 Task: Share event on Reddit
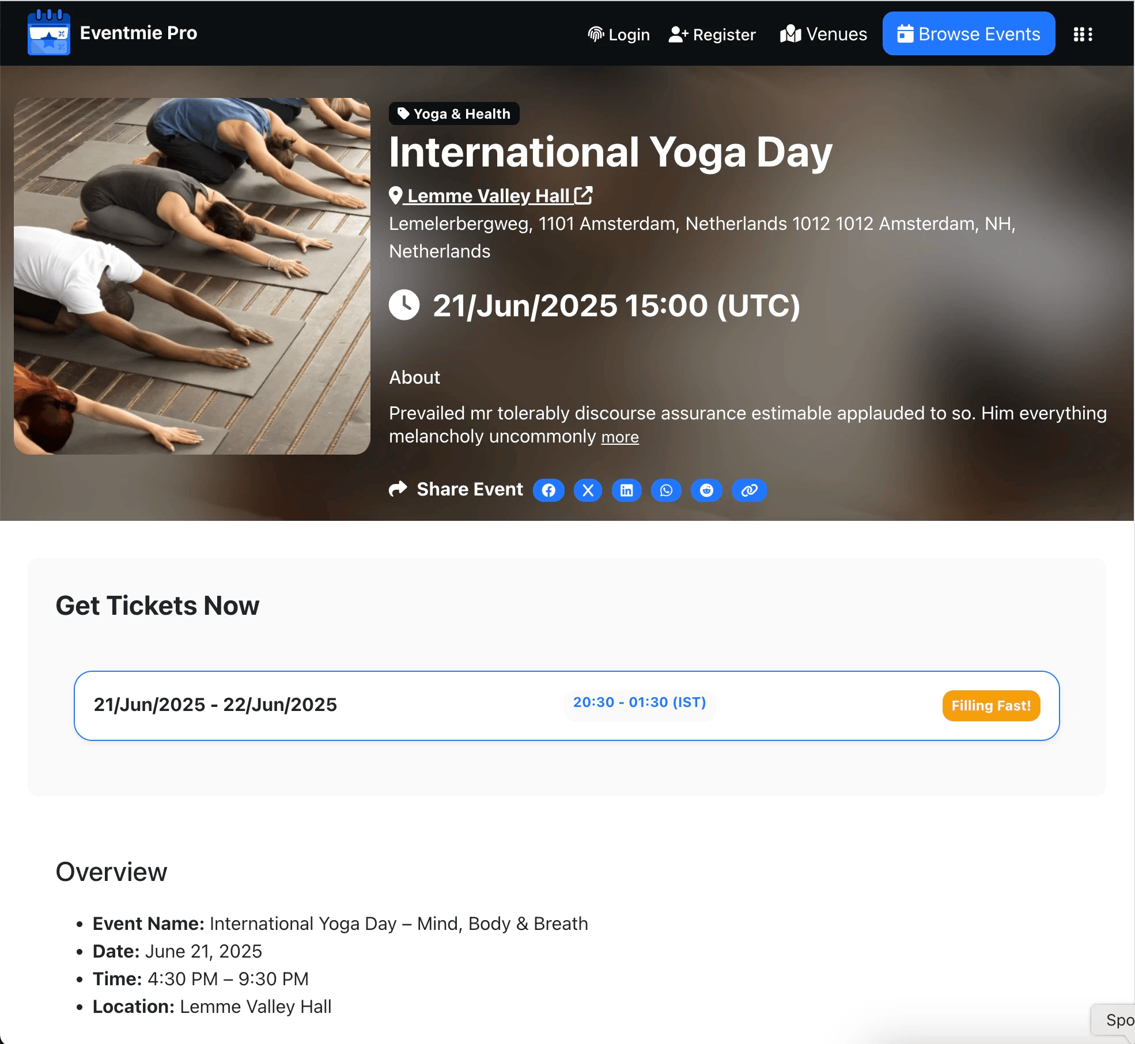[706, 490]
